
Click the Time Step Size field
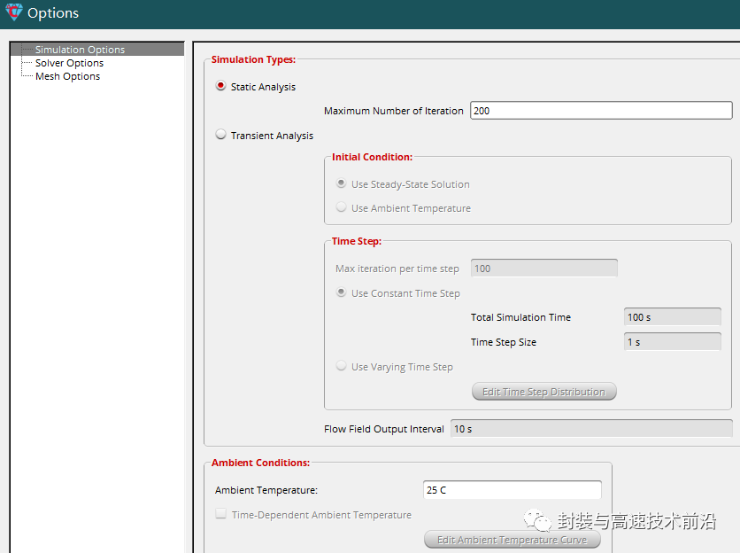point(672,342)
